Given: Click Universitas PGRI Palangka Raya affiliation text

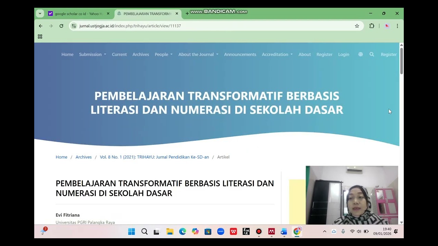Looking at the screenshot, I should pyautogui.click(x=85, y=222).
